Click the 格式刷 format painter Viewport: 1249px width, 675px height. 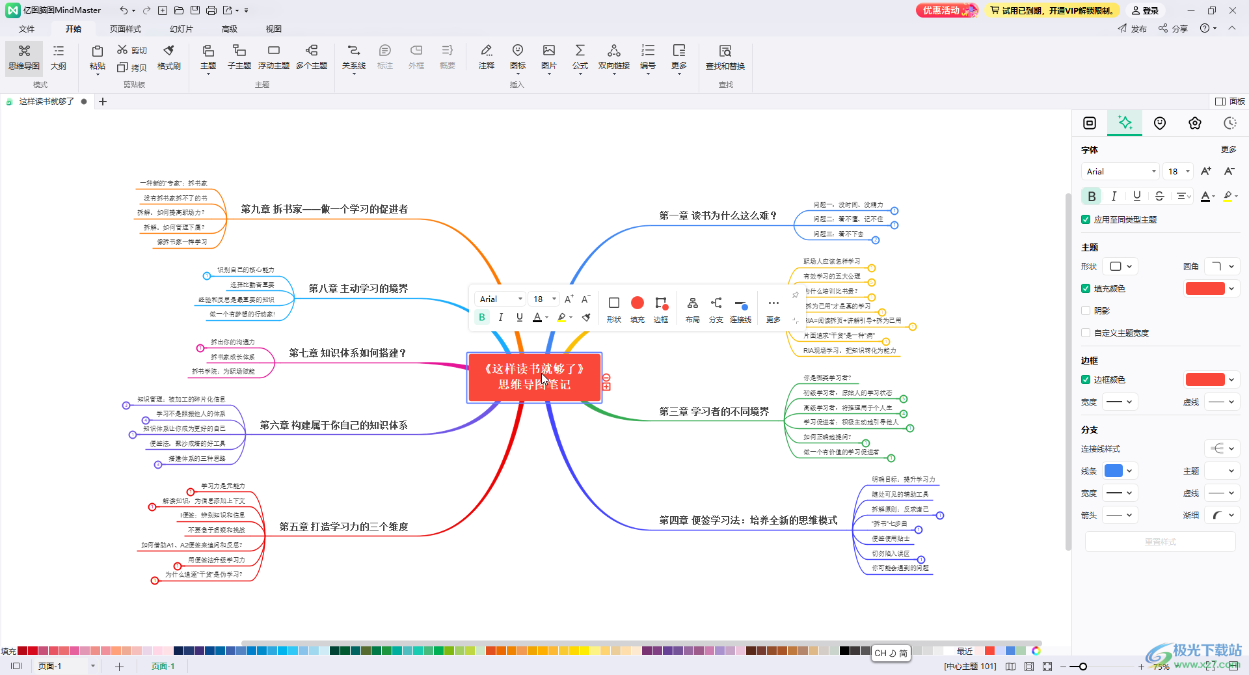click(168, 57)
